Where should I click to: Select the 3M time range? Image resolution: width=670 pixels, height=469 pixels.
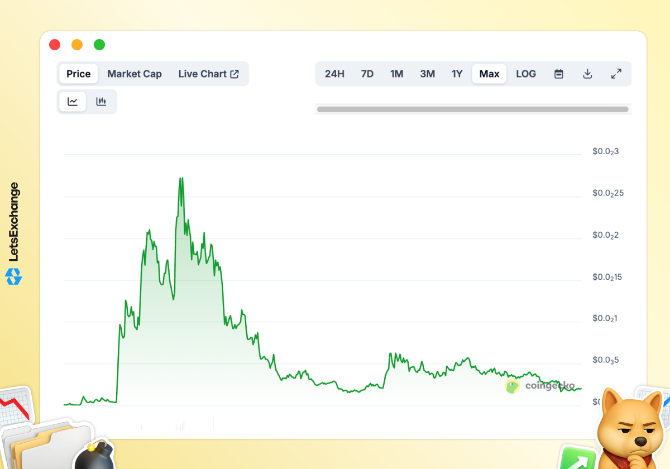427,74
